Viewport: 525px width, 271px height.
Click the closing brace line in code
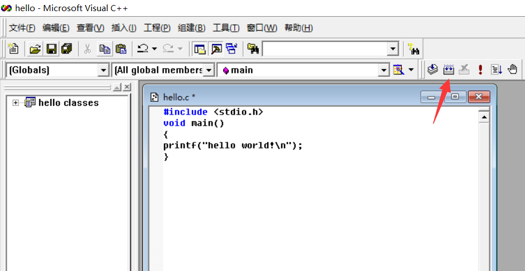point(166,157)
